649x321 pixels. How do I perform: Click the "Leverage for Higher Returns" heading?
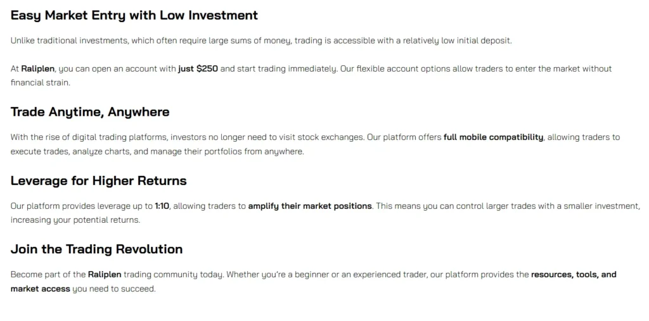coord(98,181)
